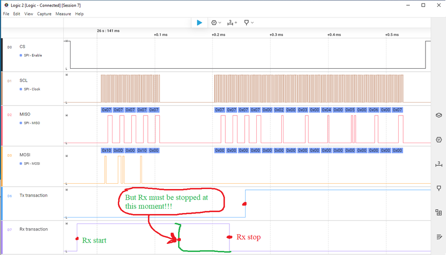446x255 pixels.
Task: Click the 26 s : 141 ms timestamp
Action: tap(108, 31)
